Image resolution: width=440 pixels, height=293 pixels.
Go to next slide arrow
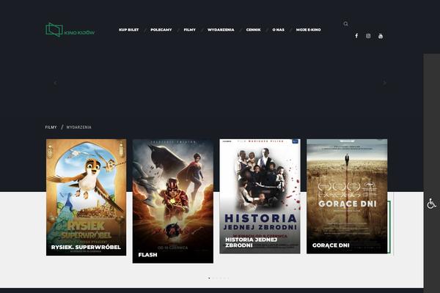[x=384, y=83]
